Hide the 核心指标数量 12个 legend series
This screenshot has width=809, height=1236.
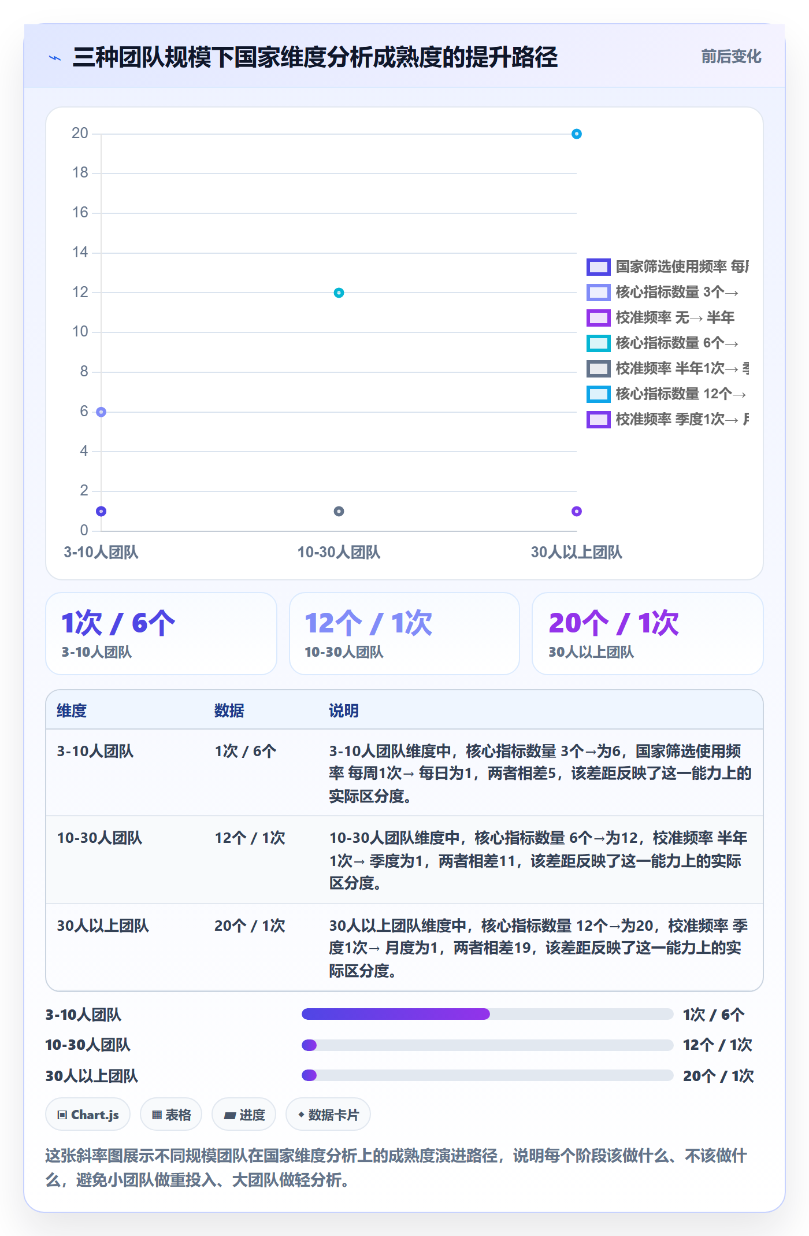[x=666, y=394]
